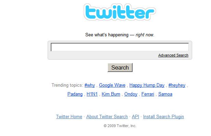Click the 'See what's happening' tagline
The height and width of the screenshot is (136, 211).
tap(120, 35)
